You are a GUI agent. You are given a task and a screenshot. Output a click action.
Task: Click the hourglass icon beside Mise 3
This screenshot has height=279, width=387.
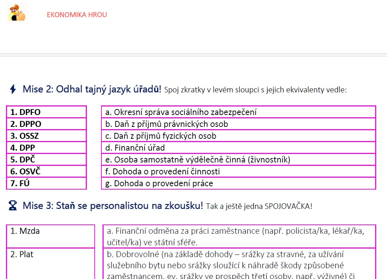coord(13,206)
